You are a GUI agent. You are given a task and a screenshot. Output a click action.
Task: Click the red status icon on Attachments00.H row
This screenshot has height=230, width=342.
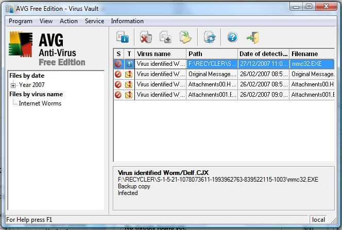(x=118, y=84)
